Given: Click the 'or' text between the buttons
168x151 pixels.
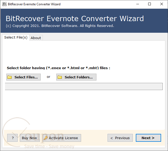Looking at the screenshot, I should 48,77.
